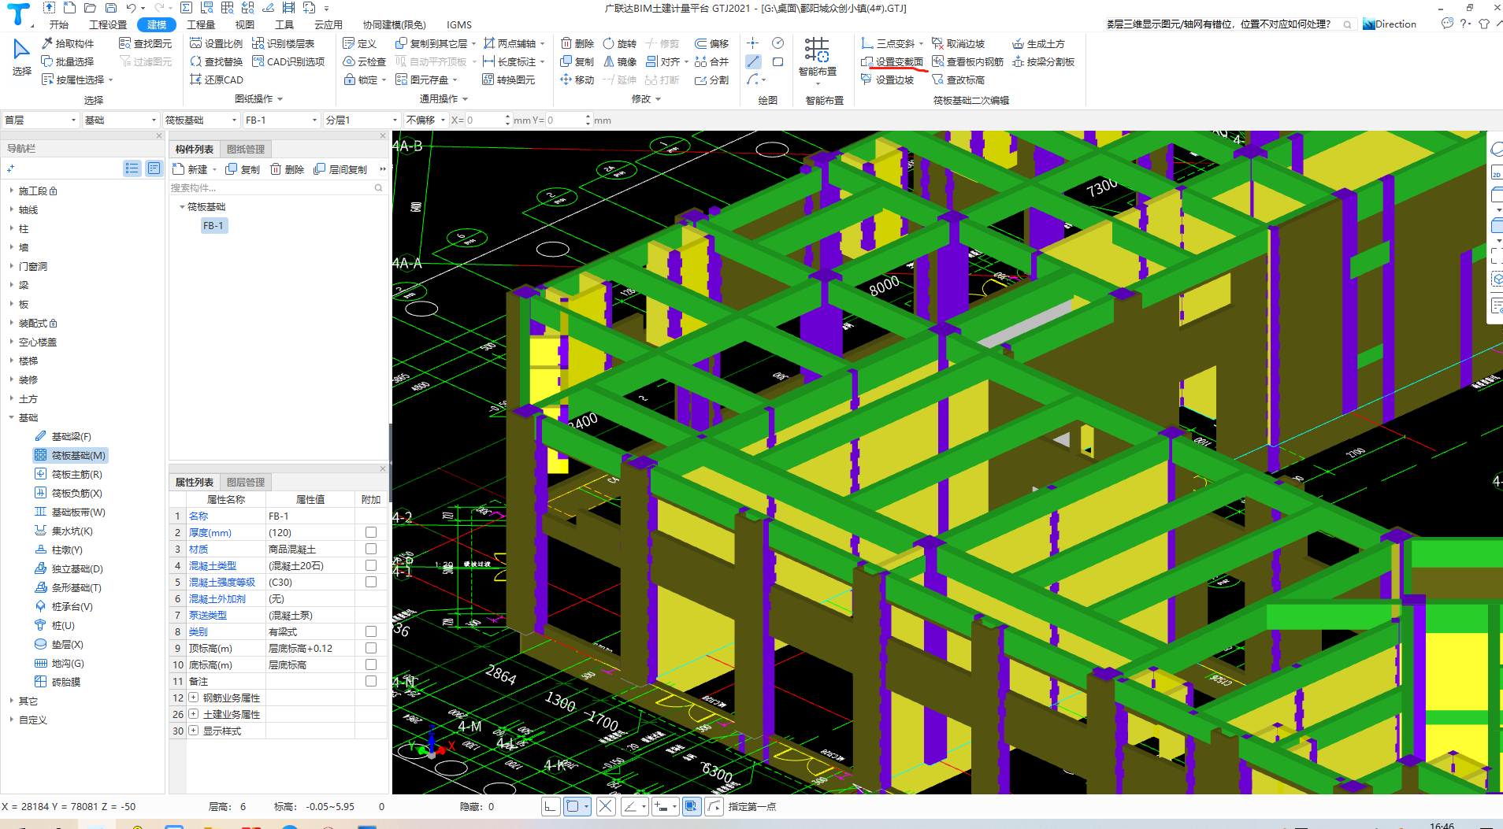Click the 合并 merge tool
Screen dimensions: 1503x829
tap(712, 61)
